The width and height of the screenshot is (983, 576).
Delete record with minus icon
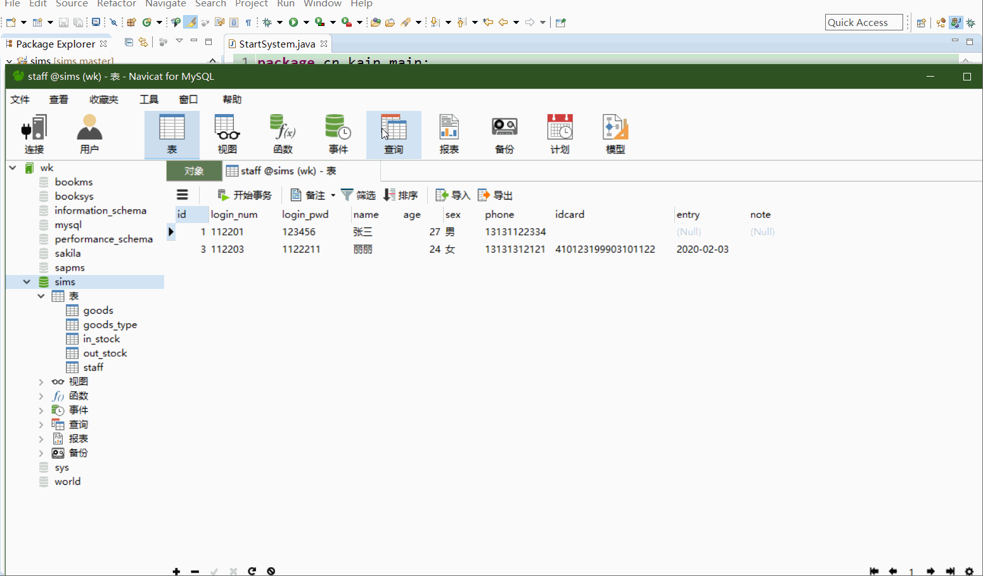[195, 572]
